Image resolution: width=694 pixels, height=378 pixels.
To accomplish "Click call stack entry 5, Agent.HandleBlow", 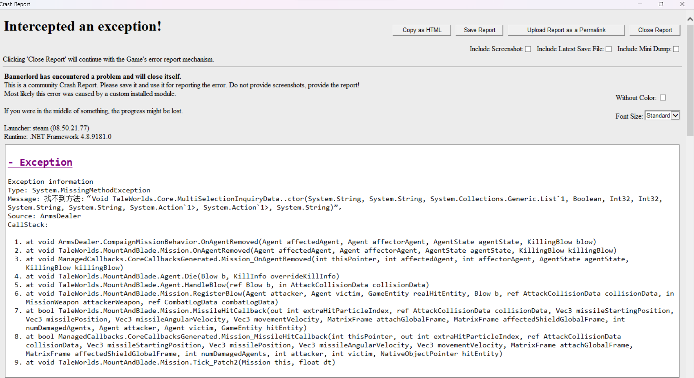I will point(227,285).
